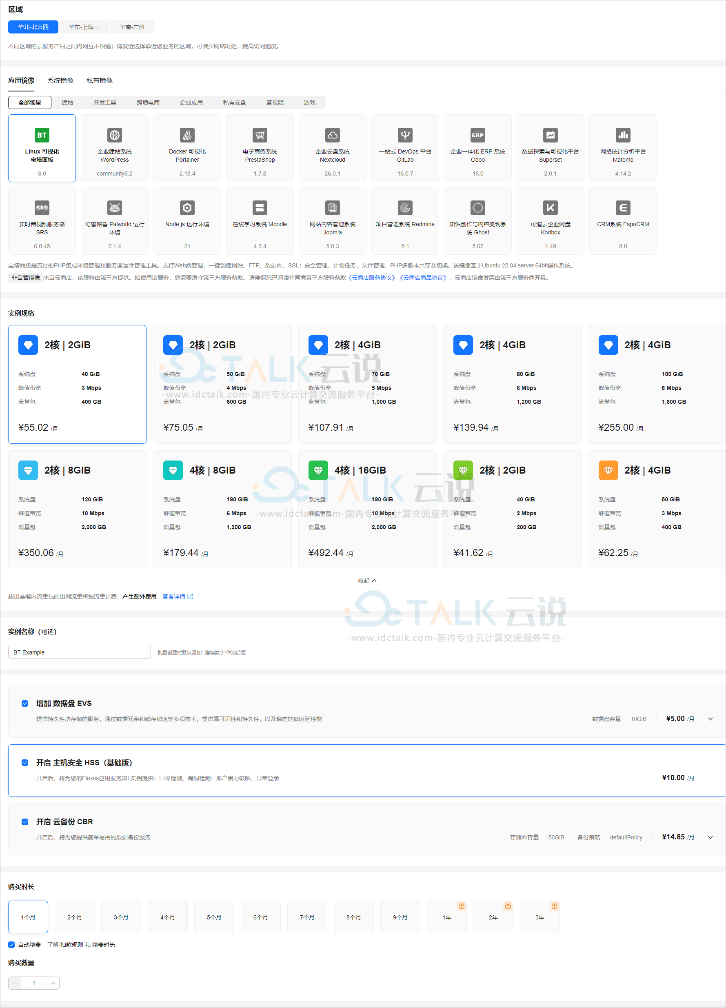Viewport: 726px width, 1008px height.
Task: Select the ¥75.05 /月 instance plan
Action: 222,384
